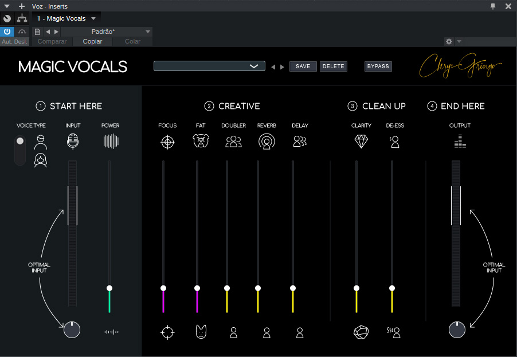Click the SAVE preset button
The width and height of the screenshot is (517, 357).
pos(303,66)
